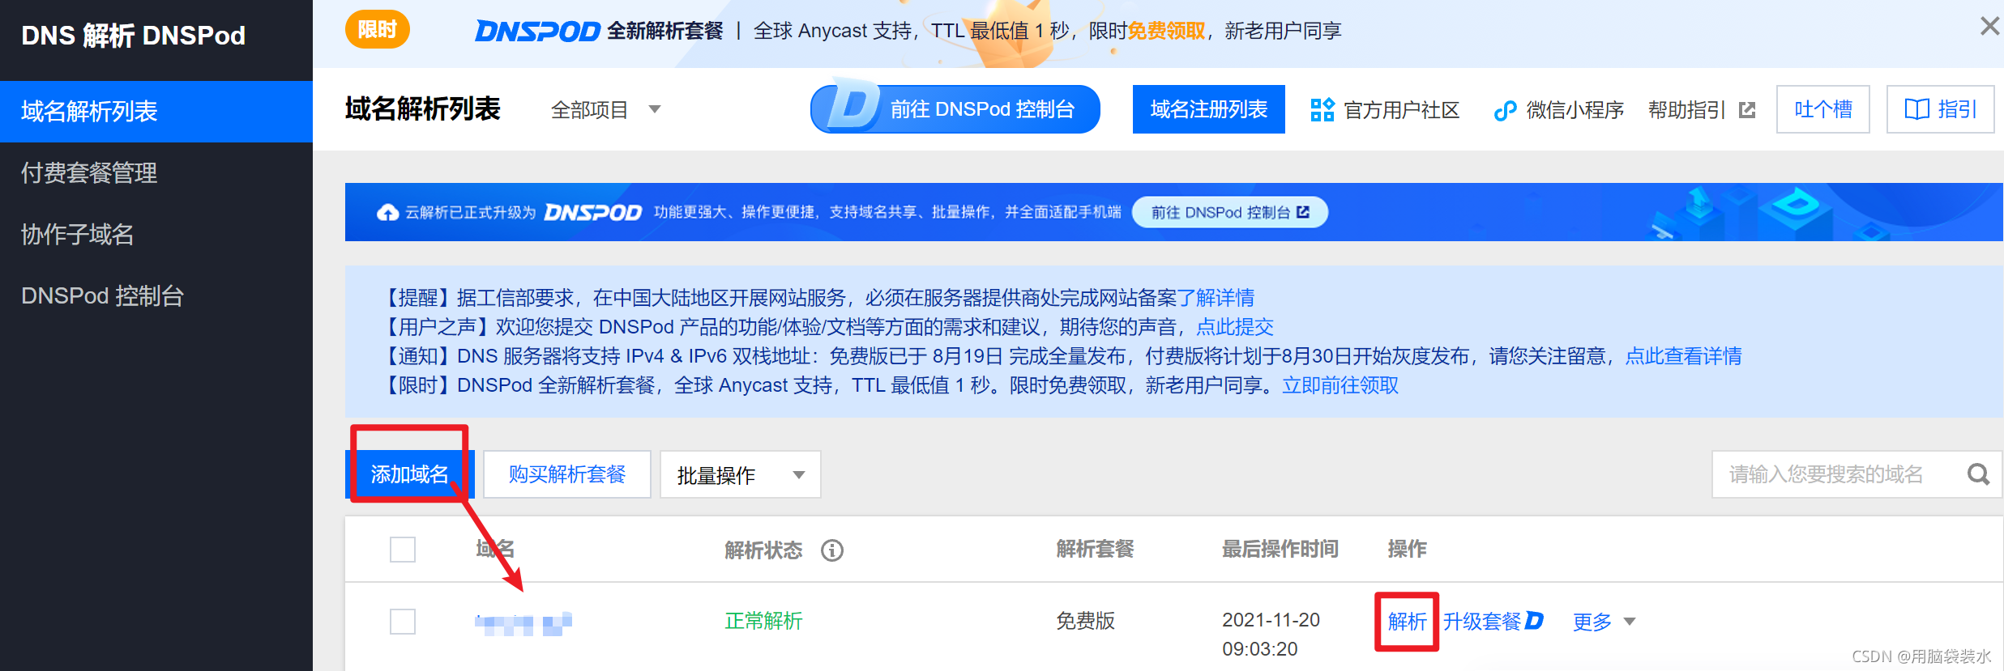Open the 了解详情 link in the notice

click(x=1216, y=298)
